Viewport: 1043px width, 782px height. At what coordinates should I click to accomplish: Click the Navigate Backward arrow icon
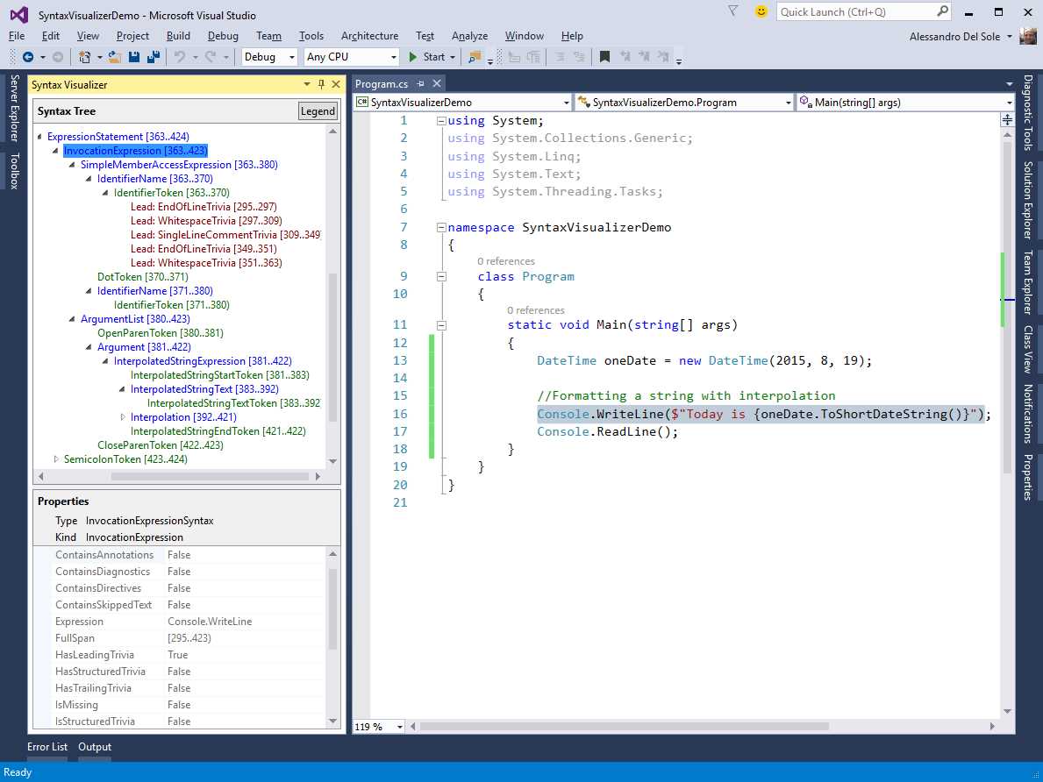point(28,57)
